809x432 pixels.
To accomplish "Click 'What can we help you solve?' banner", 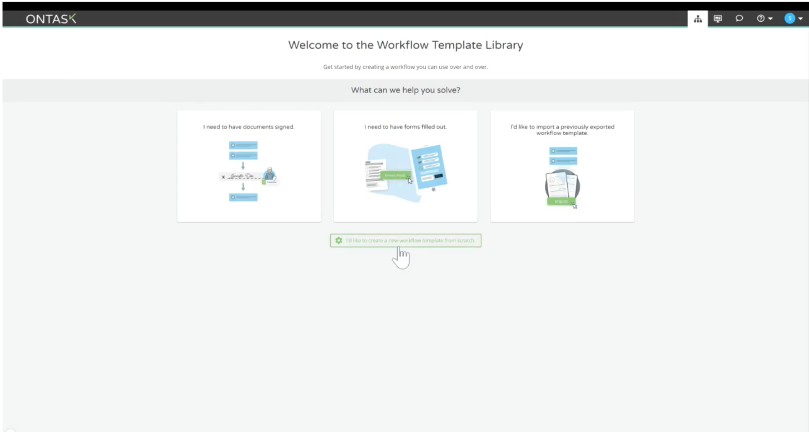I will pyautogui.click(x=405, y=90).
